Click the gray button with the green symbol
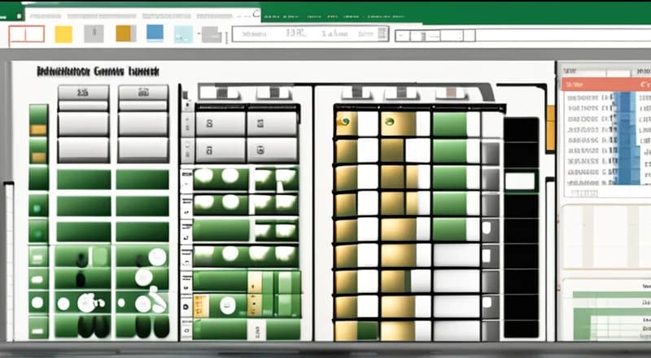Image resolution: width=651 pixels, height=358 pixels. pyautogui.click(x=272, y=150)
